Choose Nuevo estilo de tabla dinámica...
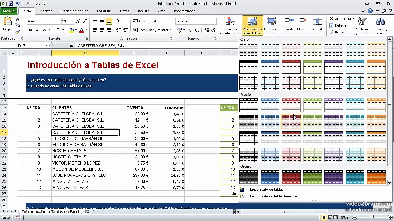This screenshot has width=394, height=221. [274, 196]
